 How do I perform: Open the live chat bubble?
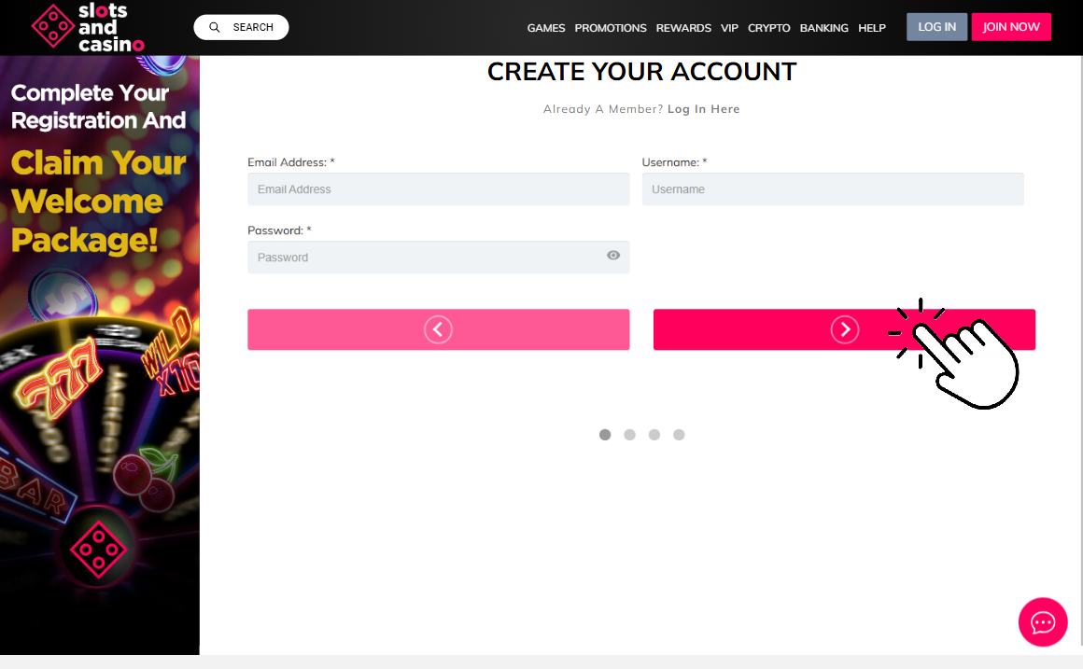click(x=1042, y=622)
